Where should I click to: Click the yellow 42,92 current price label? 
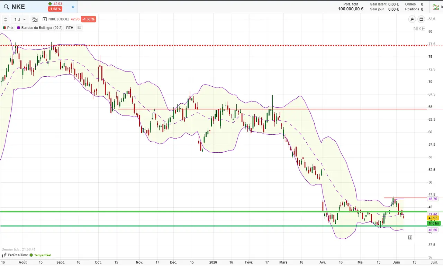pos(433,218)
